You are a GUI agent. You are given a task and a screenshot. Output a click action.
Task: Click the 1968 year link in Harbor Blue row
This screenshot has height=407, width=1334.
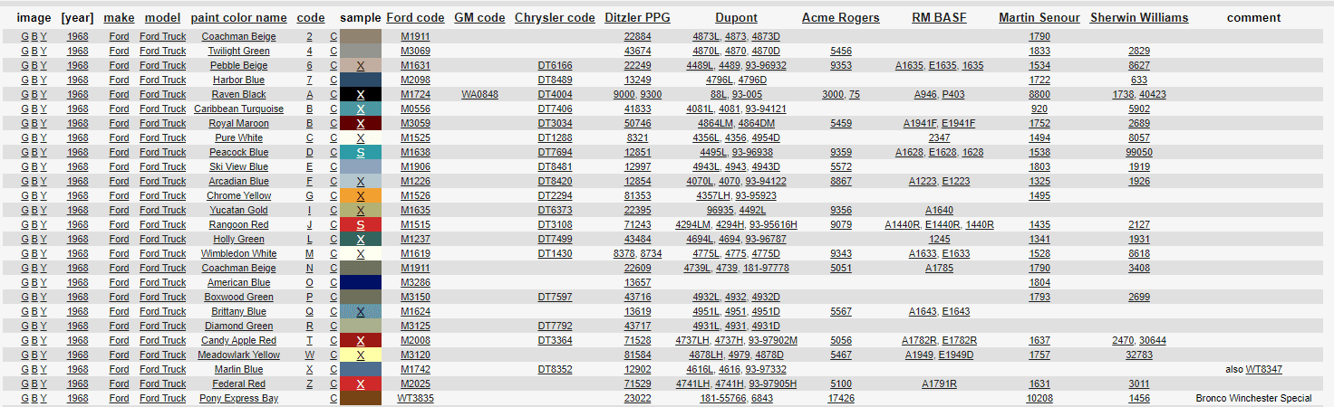(x=78, y=80)
